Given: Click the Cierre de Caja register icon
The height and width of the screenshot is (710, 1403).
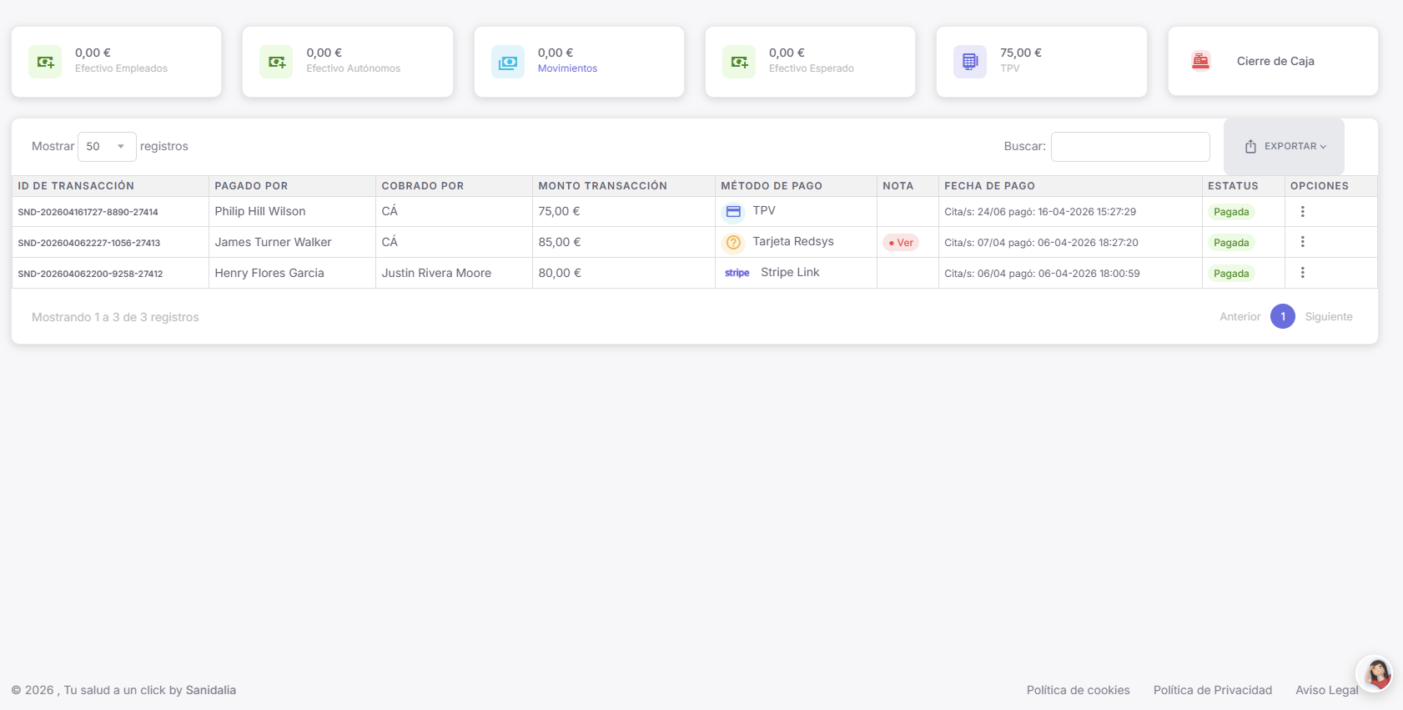Looking at the screenshot, I should point(1201,61).
